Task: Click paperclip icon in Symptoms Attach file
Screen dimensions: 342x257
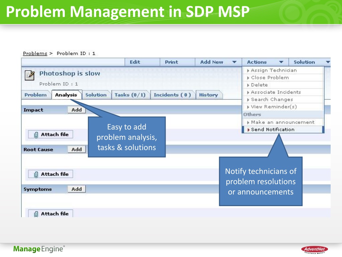Action: tap(36, 214)
